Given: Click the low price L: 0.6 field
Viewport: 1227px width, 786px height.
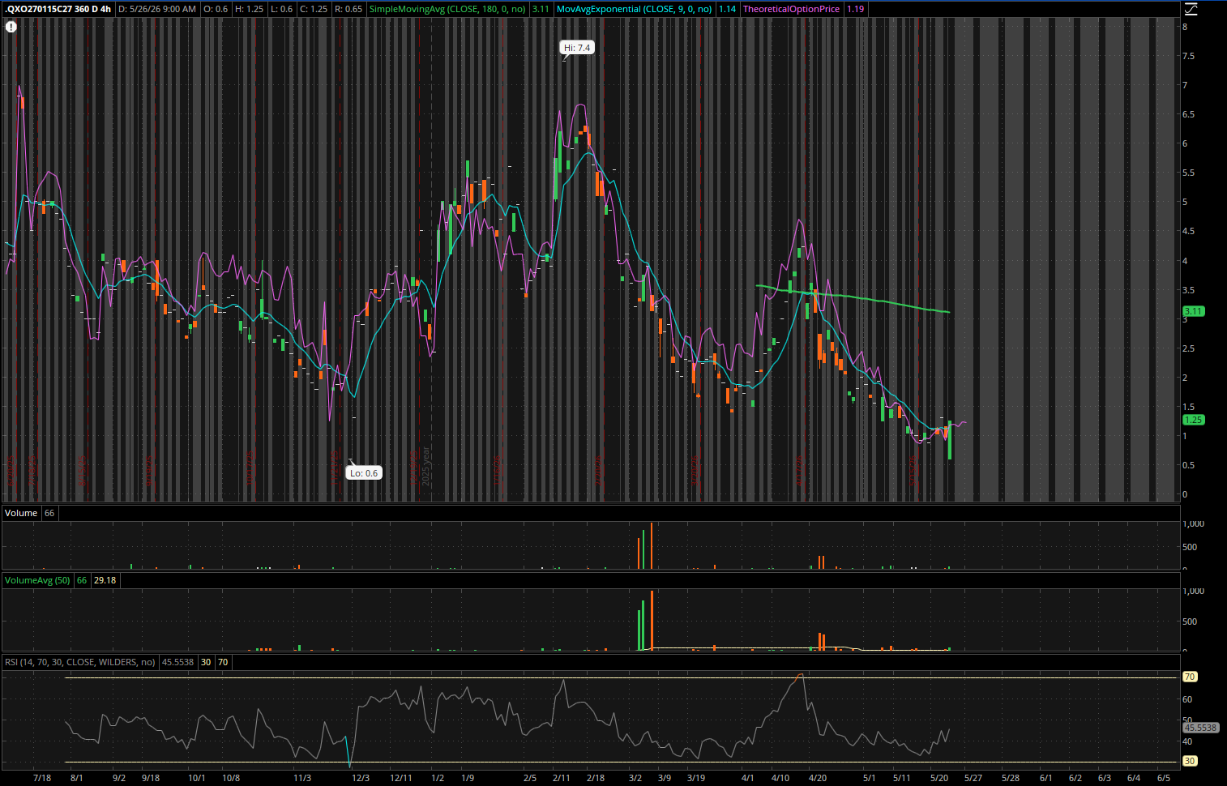Looking at the screenshot, I should [280, 9].
